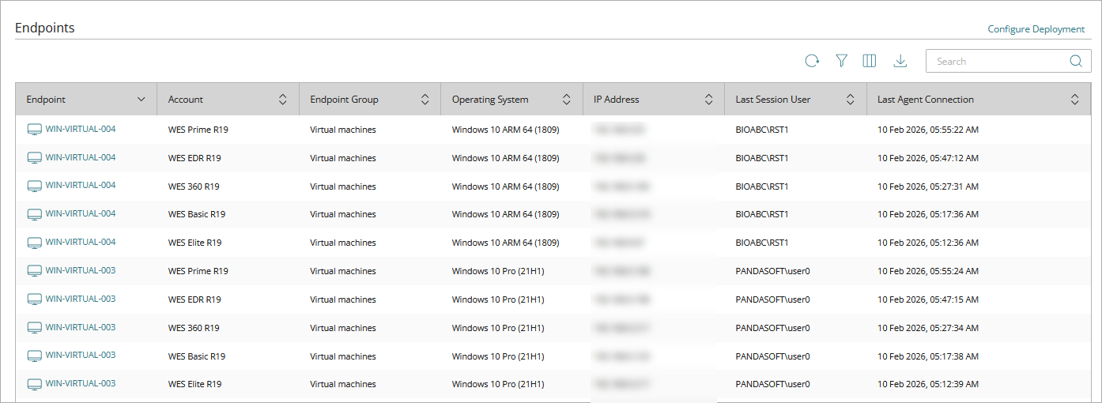
Task: Sort by the Last Agent Connection arrows
Action: pos(1075,100)
